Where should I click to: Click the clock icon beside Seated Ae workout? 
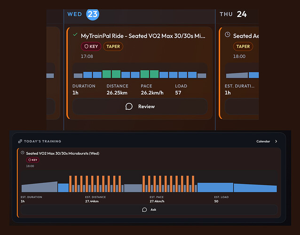228,35
